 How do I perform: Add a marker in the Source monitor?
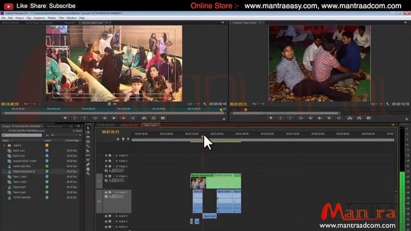(65, 118)
